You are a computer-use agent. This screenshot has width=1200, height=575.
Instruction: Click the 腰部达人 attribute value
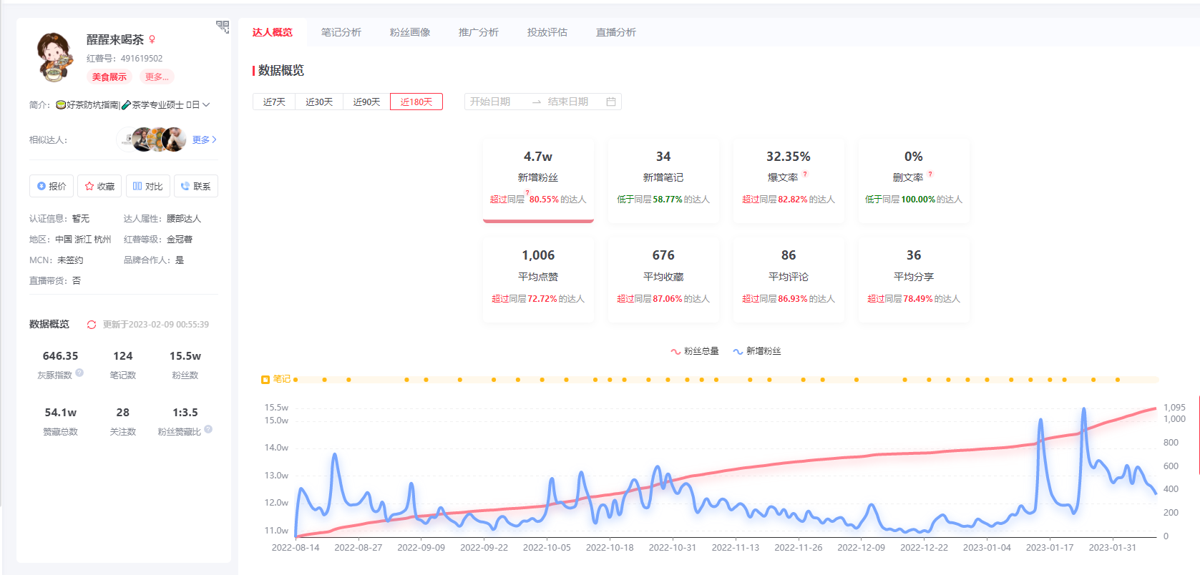tap(184, 219)
